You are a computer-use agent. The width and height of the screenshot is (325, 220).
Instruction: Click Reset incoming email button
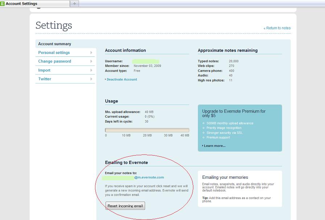tap(125, 206)
